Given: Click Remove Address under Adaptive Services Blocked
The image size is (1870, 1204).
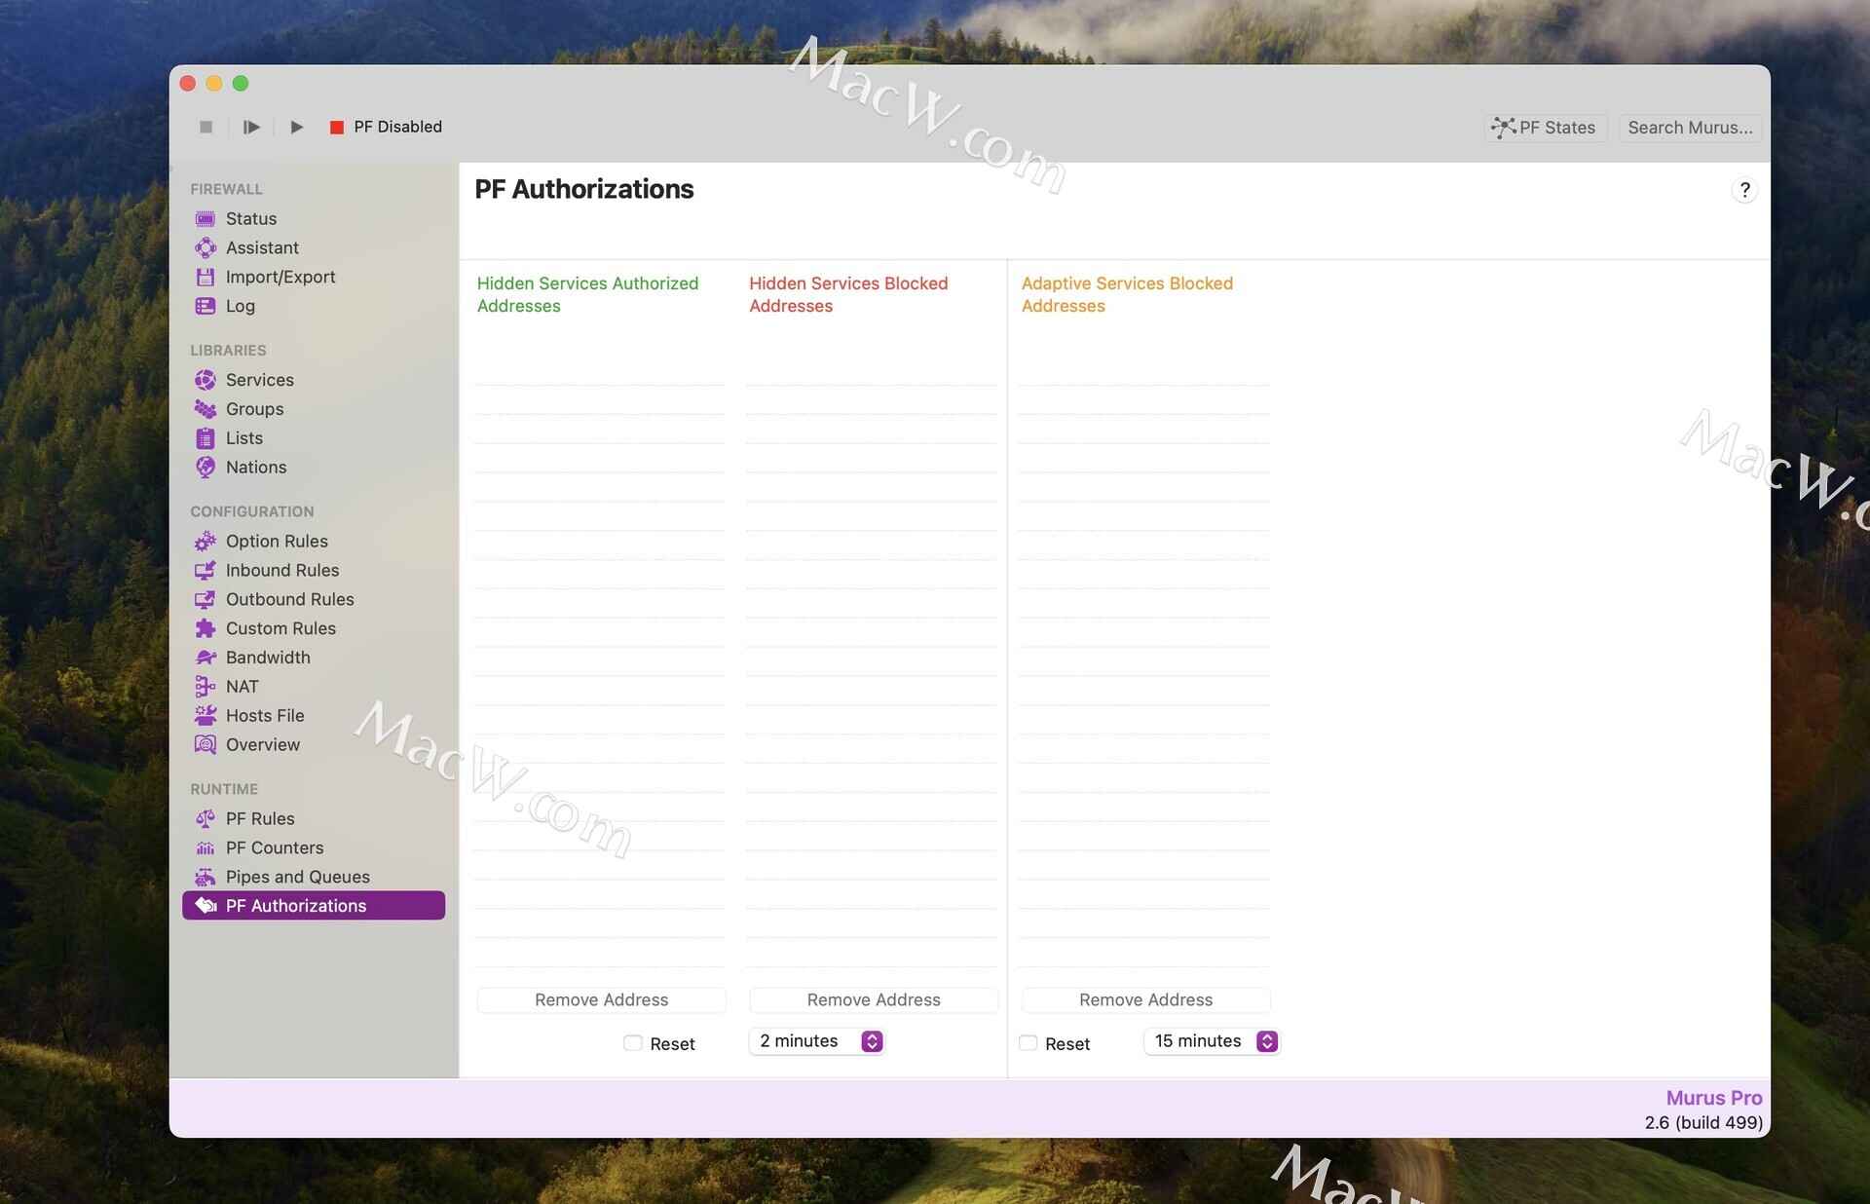Looking at the screenshot, I should coord(1145,999).
